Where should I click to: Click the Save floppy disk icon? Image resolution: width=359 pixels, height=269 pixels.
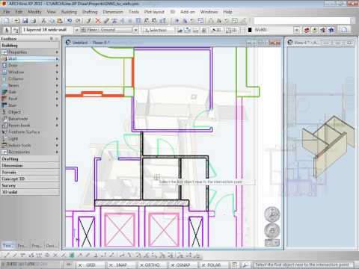pos(25,21)
